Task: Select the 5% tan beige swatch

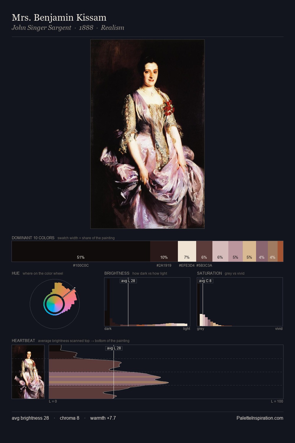Action: tap(249, 251)
